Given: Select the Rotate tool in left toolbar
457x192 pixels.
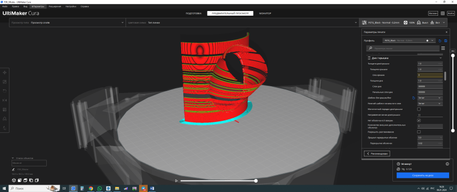Looking at the screenshot, I should click(x=5, y=91).
